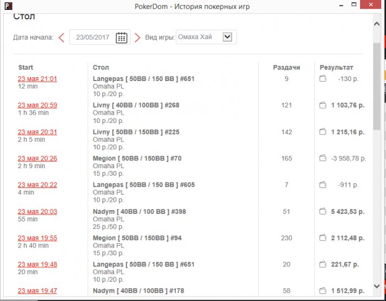Click wallet icon next to 5 423,53 р.
The width and height of the screenshot is (386, 301).
tap(323, 211)
